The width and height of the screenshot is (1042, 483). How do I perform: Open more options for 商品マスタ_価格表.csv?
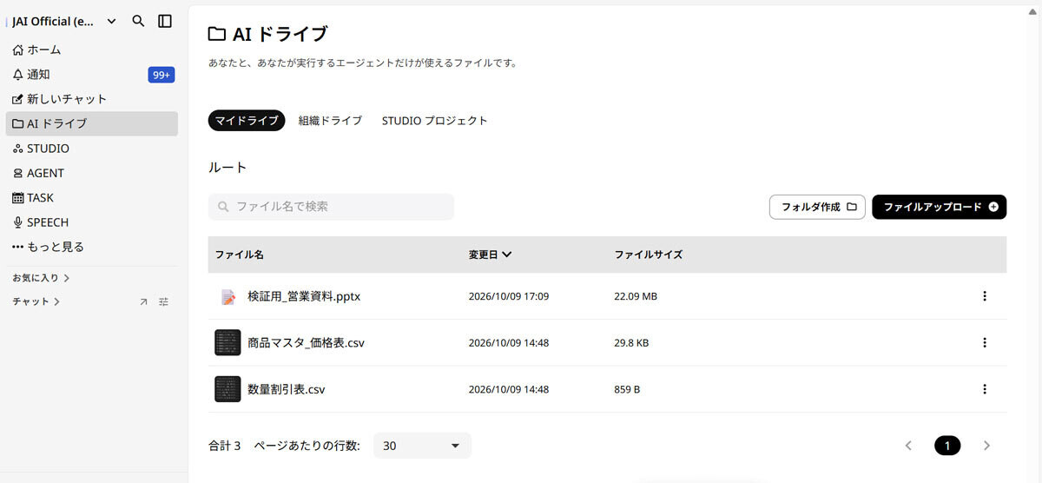point(985,342)
